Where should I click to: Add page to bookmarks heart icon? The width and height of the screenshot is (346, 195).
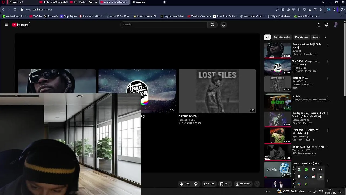(x=304, y=9)
